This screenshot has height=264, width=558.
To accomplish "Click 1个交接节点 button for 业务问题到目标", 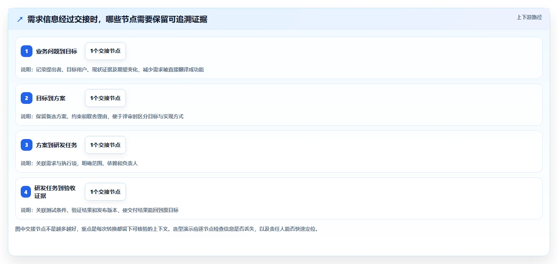I will [x=105, y=51].
